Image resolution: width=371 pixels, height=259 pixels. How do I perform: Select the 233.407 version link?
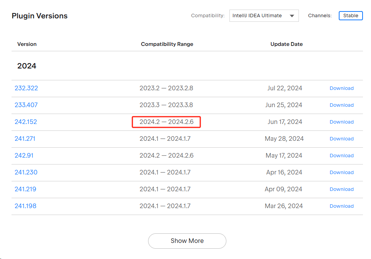tap(26, 105)
